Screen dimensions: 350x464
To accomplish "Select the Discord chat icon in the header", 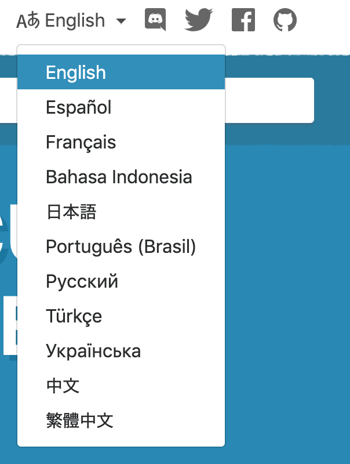I will 154,20.
